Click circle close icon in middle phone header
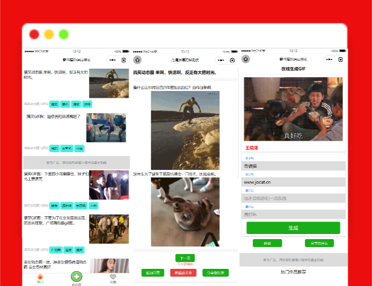Image resolution: width=372 pixels, height=286 pixels. coord(232,59)
